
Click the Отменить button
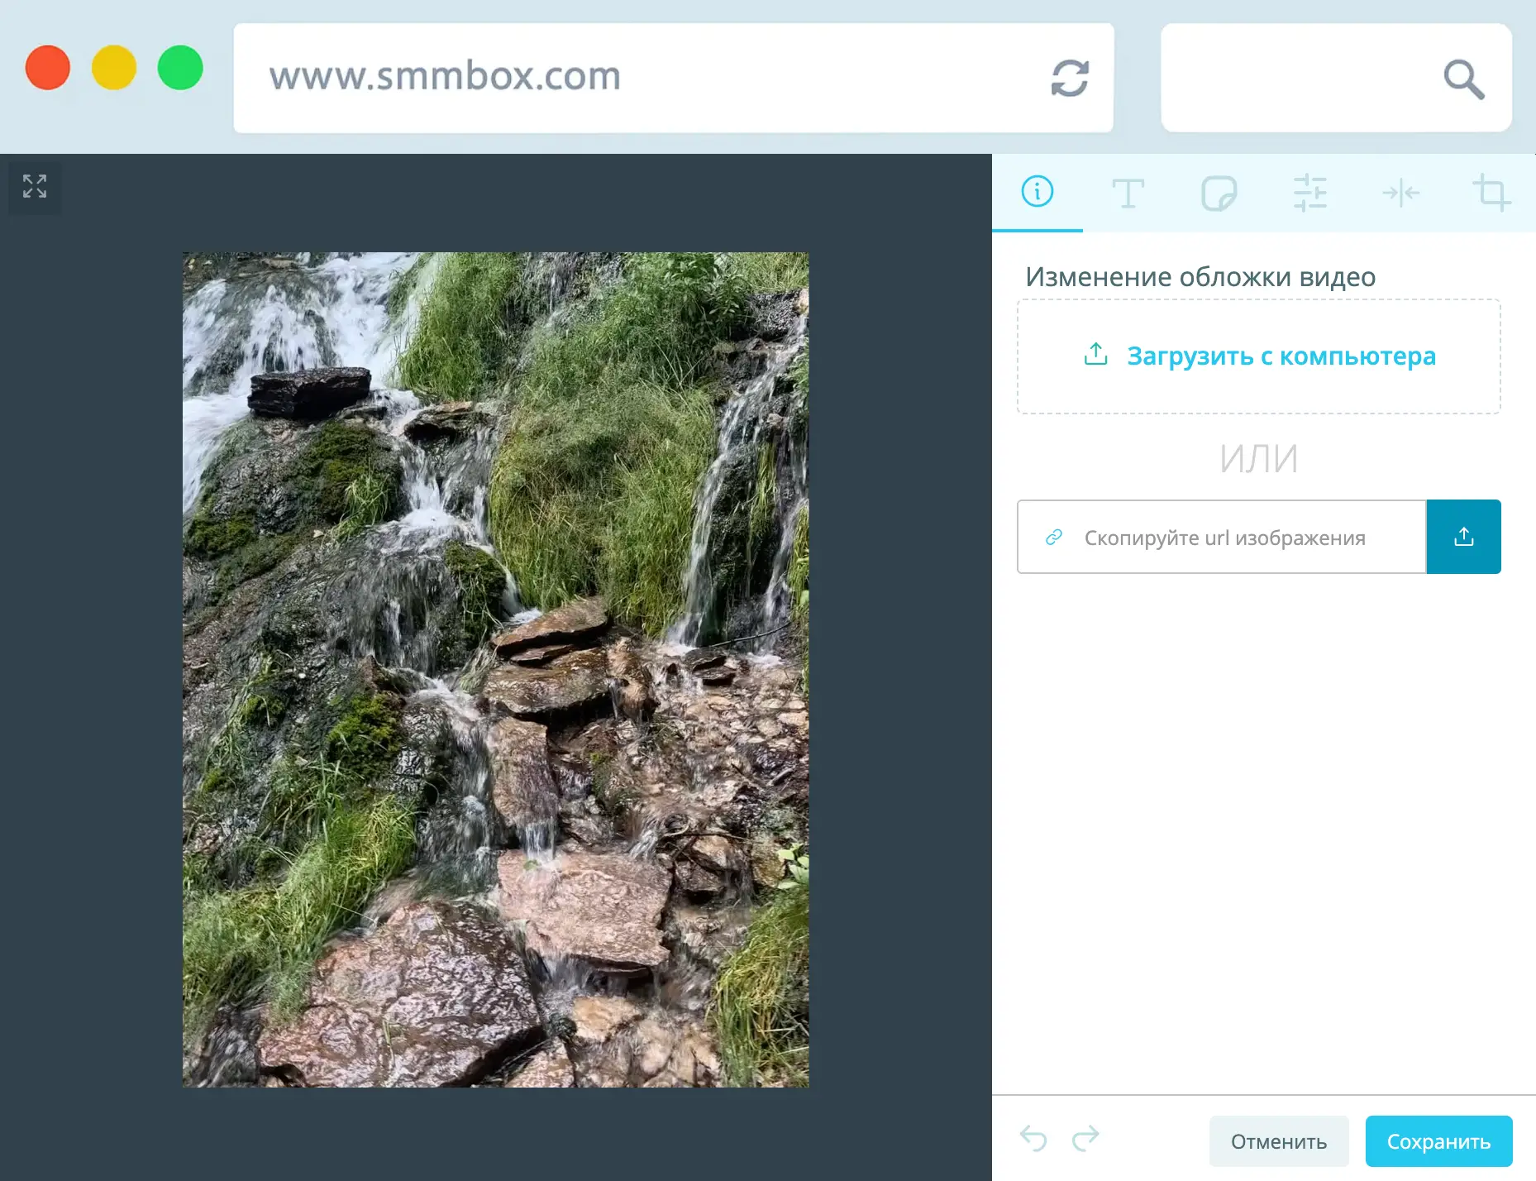coord(1280,1140)
